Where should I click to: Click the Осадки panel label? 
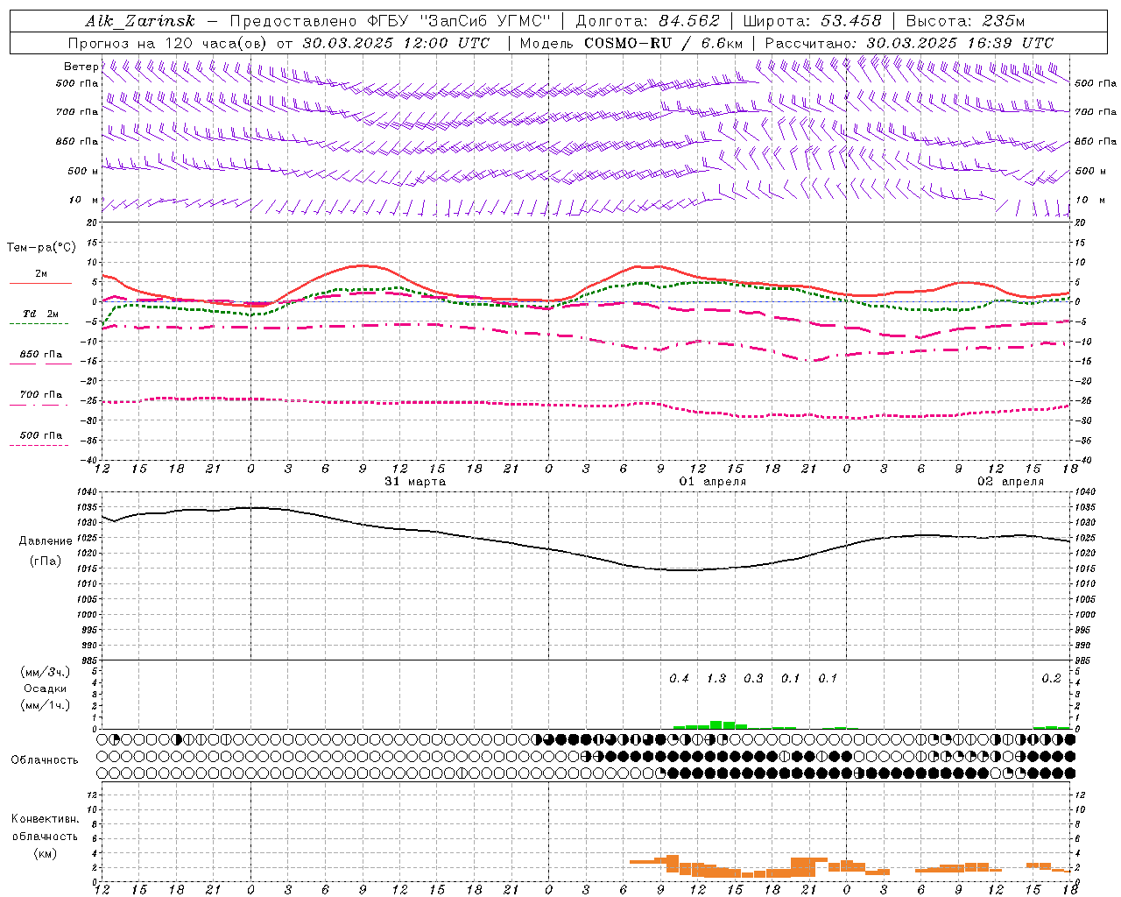coord(46,689)
